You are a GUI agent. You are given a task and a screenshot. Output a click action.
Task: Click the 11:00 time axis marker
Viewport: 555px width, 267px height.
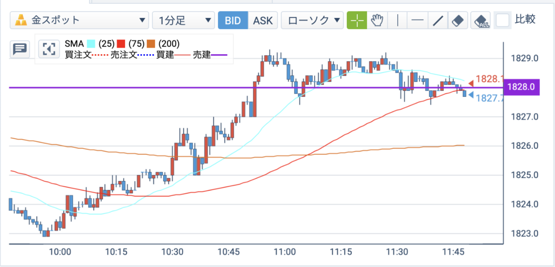[285, 252]
